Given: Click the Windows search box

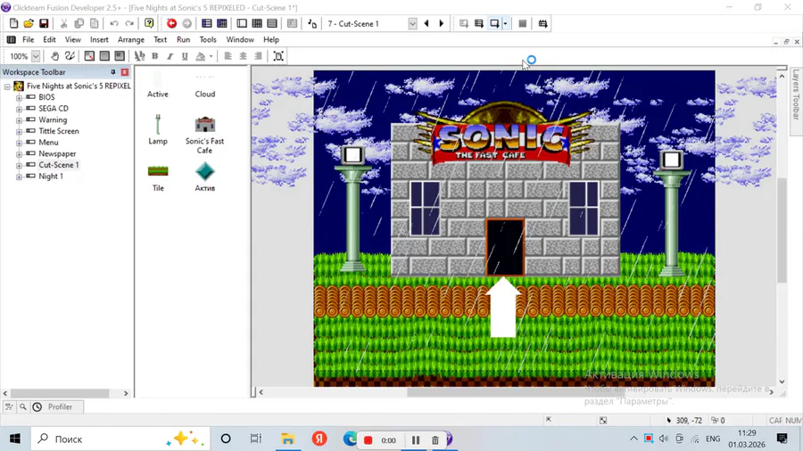Looking at the screenshot, I should pos(120,439).
